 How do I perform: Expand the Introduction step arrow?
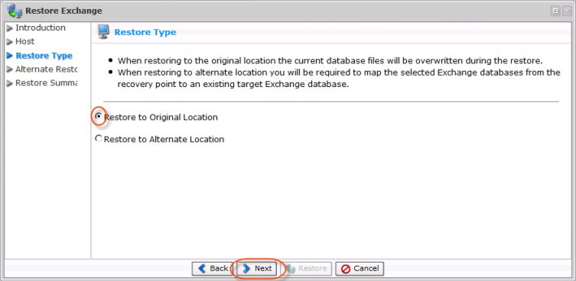tap(9, 28)
